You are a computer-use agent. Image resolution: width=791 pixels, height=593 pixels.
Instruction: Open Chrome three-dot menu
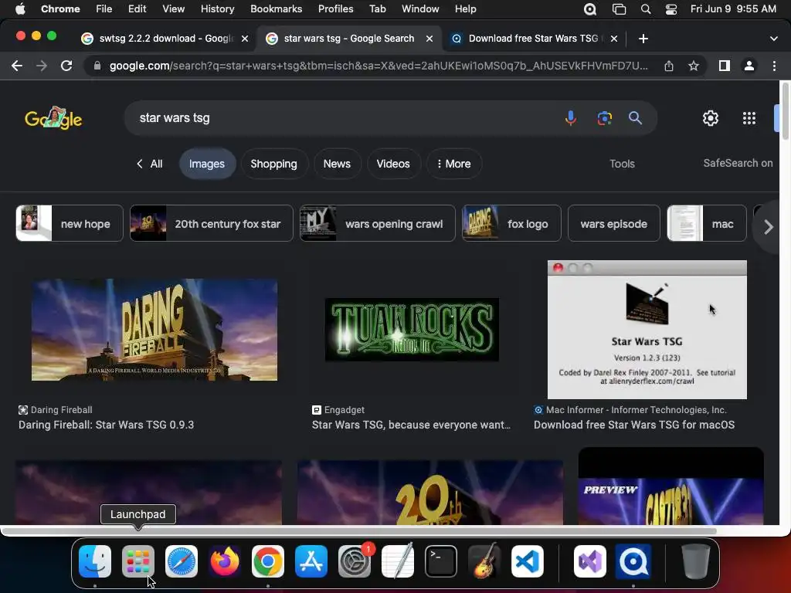[x=774, y=66]
